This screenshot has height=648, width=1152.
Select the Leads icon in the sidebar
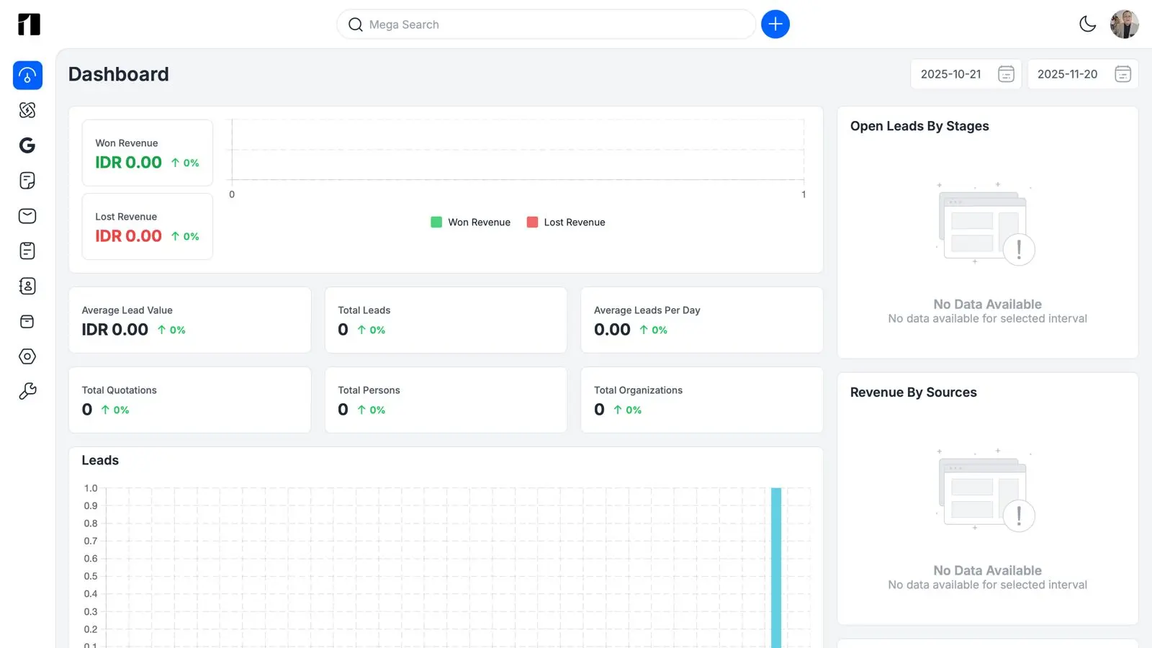tap(27, 110)
